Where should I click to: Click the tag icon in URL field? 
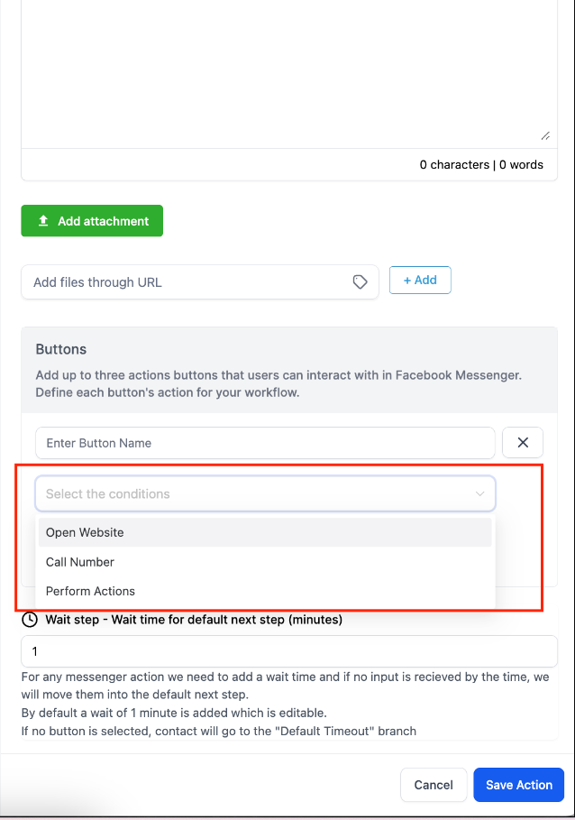click(360, 282)
